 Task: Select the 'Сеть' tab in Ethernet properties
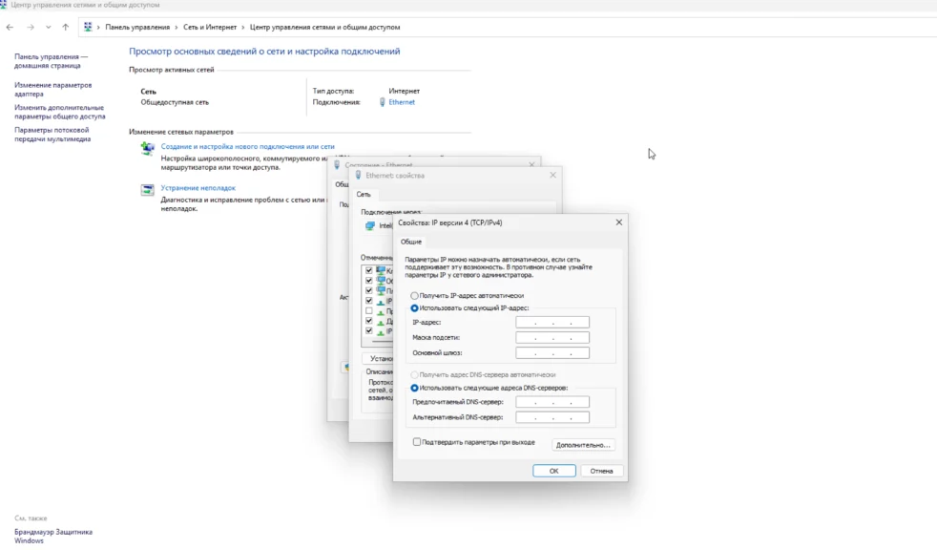[x=364, y=194]
